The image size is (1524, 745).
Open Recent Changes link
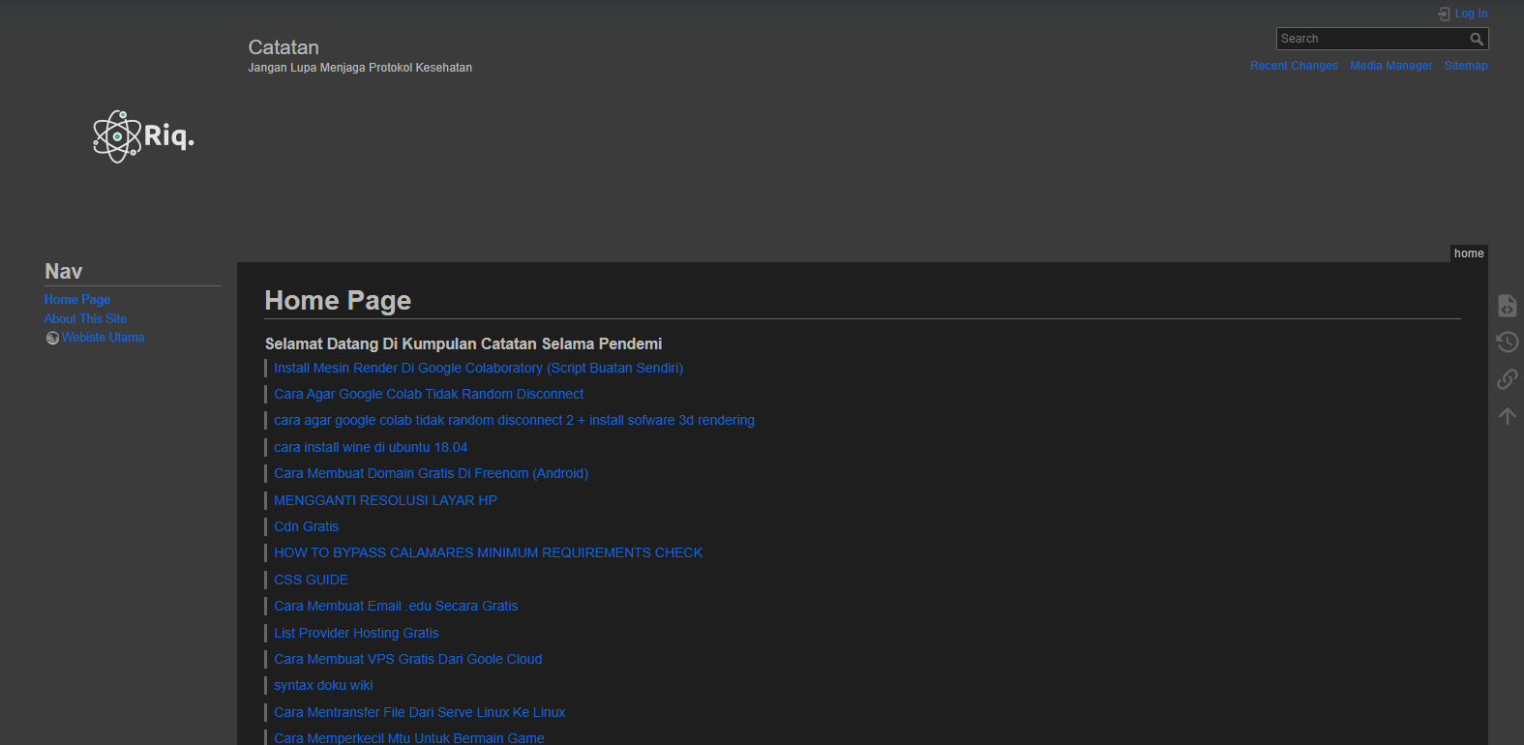[x=1294, y=66]
